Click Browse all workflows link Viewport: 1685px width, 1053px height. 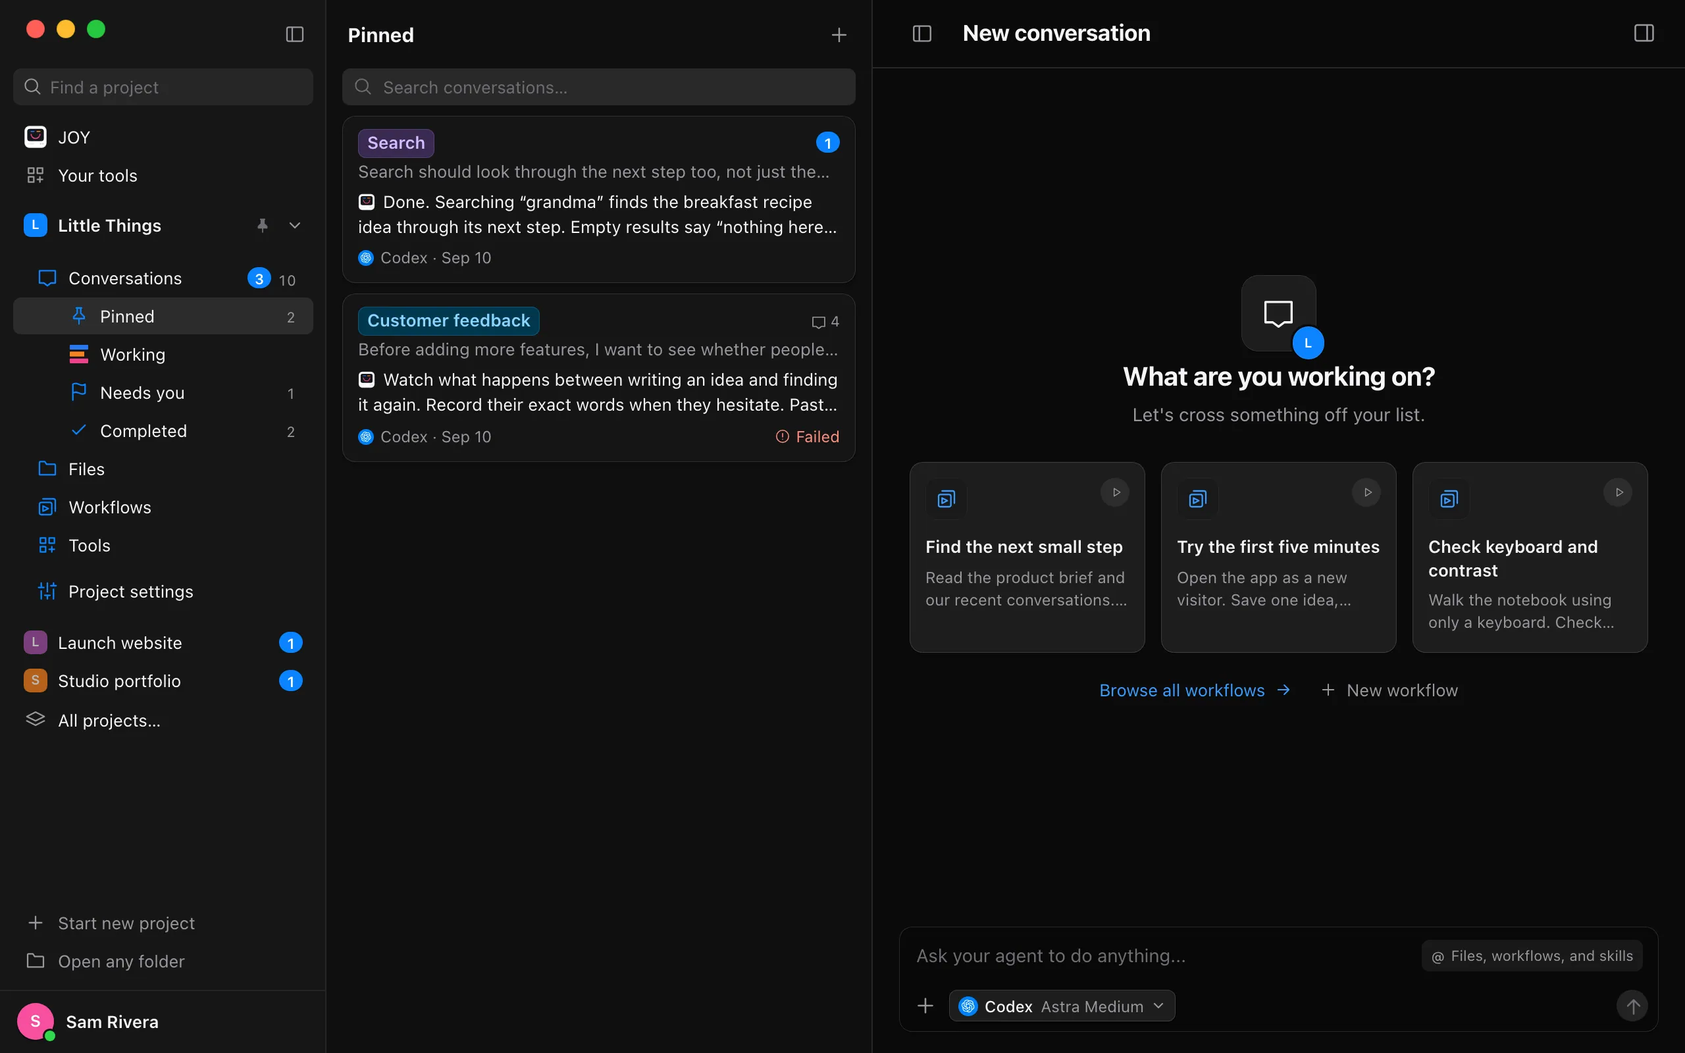tap(1195, 690)
